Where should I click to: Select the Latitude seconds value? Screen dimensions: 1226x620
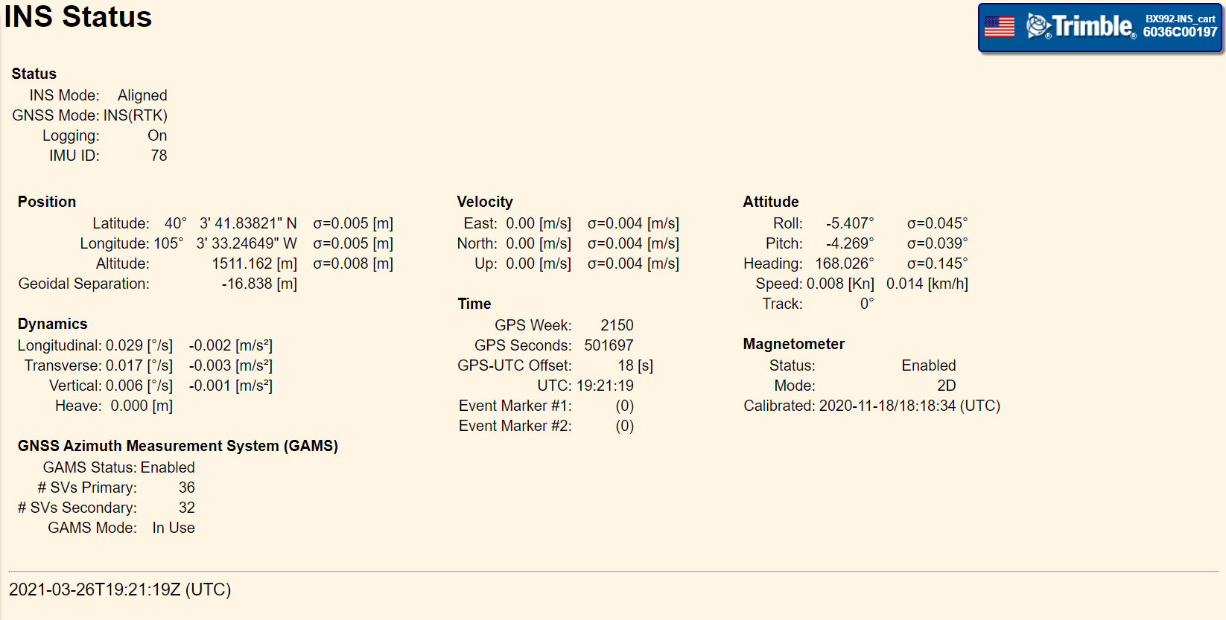[248, 223]
